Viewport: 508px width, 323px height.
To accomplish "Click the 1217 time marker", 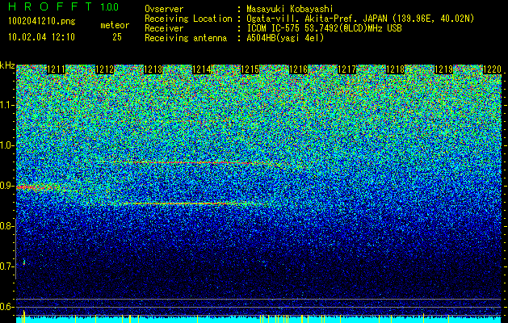I will 347,69.
